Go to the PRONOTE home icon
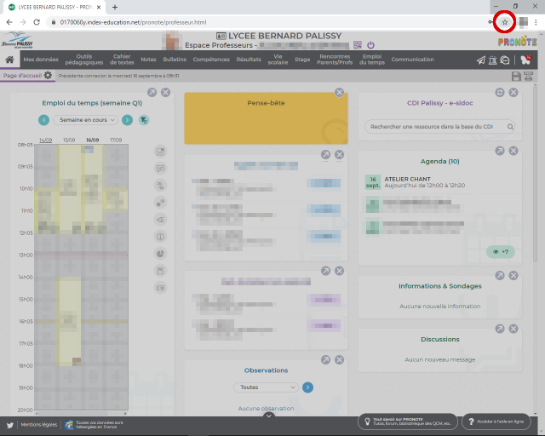Image resolution: width=545 pixels, height=436 pixels. point(9,60)
